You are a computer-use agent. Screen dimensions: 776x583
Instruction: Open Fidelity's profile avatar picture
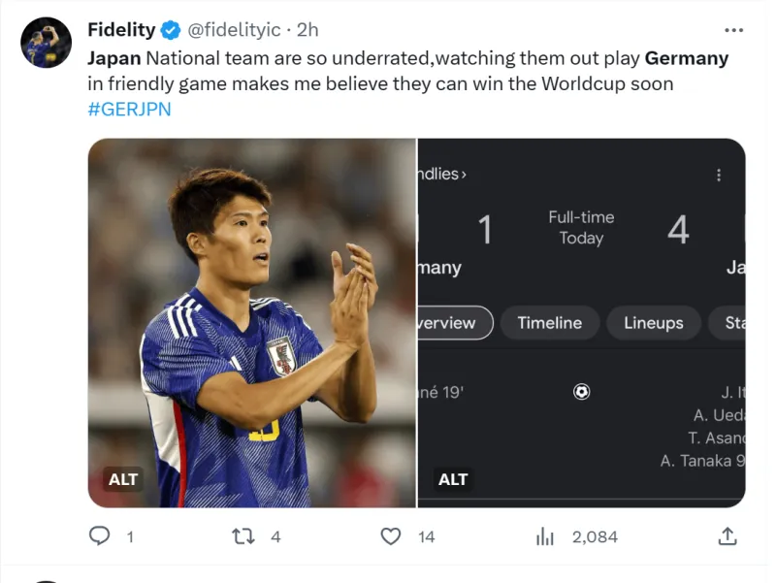coord(46,43)
